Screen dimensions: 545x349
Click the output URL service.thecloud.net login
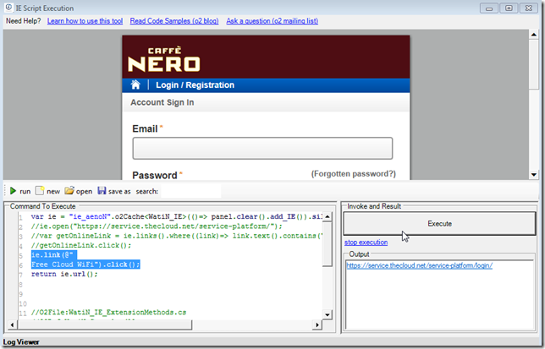pyautogui.click(x=419, y=265)
